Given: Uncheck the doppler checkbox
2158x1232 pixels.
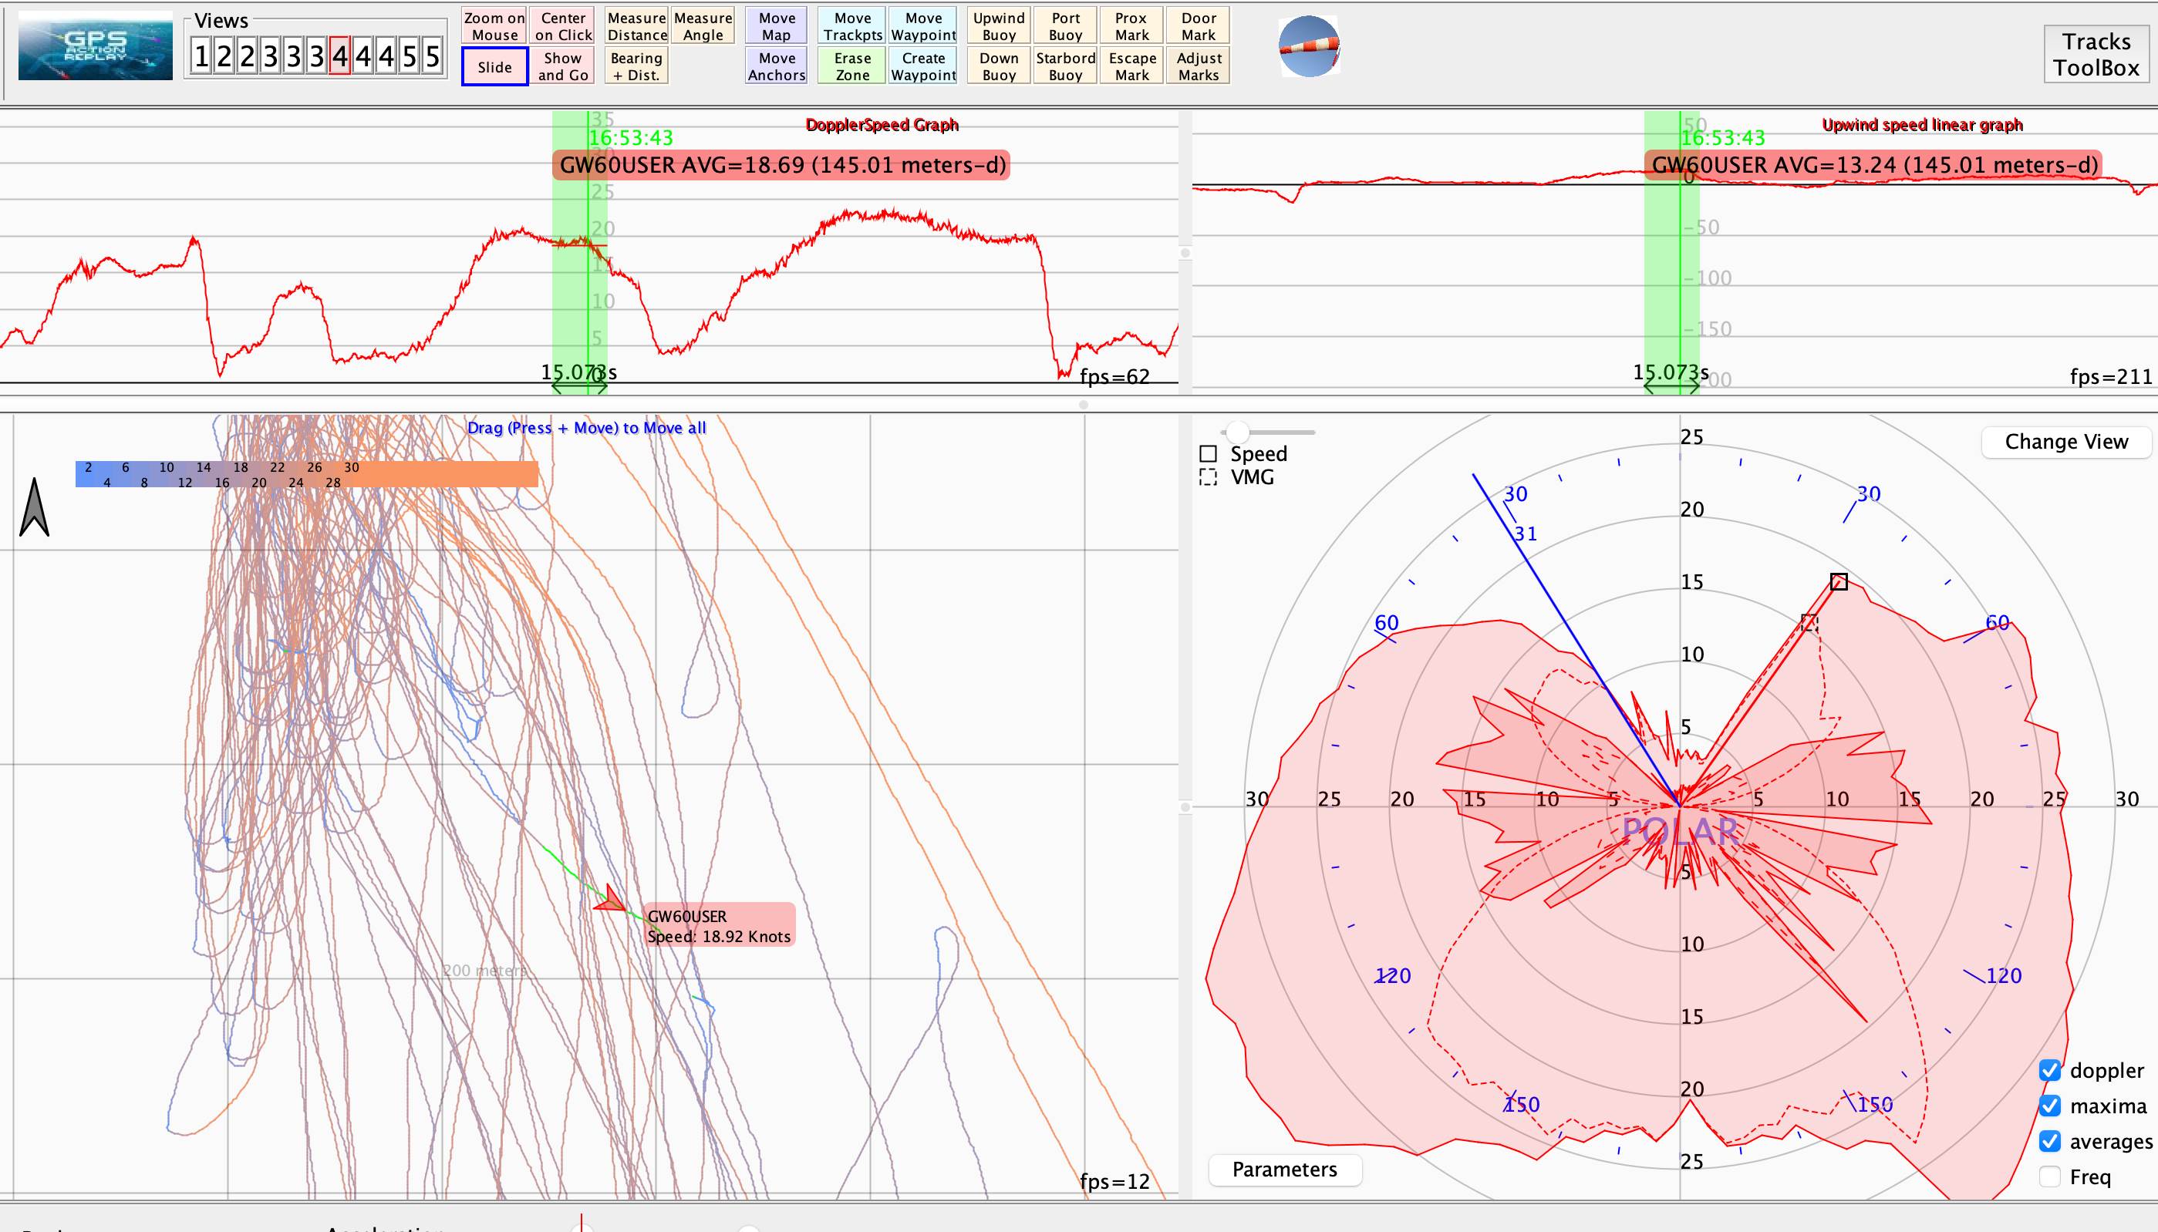Looking at the screenshot, I should [2050, 1070].
